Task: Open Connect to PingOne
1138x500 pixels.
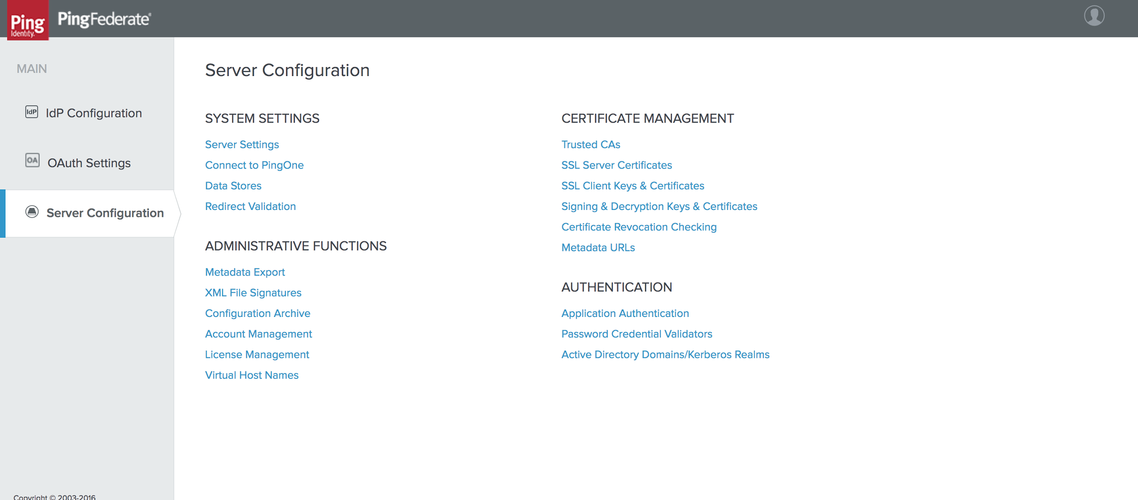Action: pyautogui.click(x=254, y=165)
